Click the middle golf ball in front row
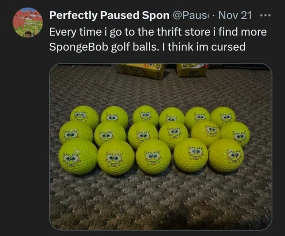 [154, 157]
